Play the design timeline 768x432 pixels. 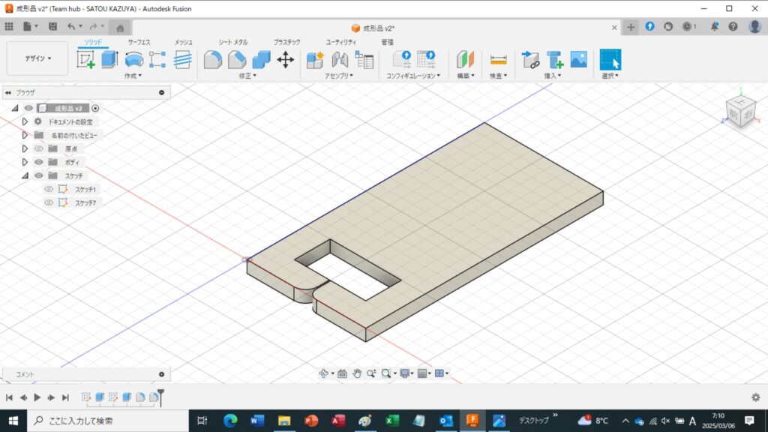coord(37,397)
